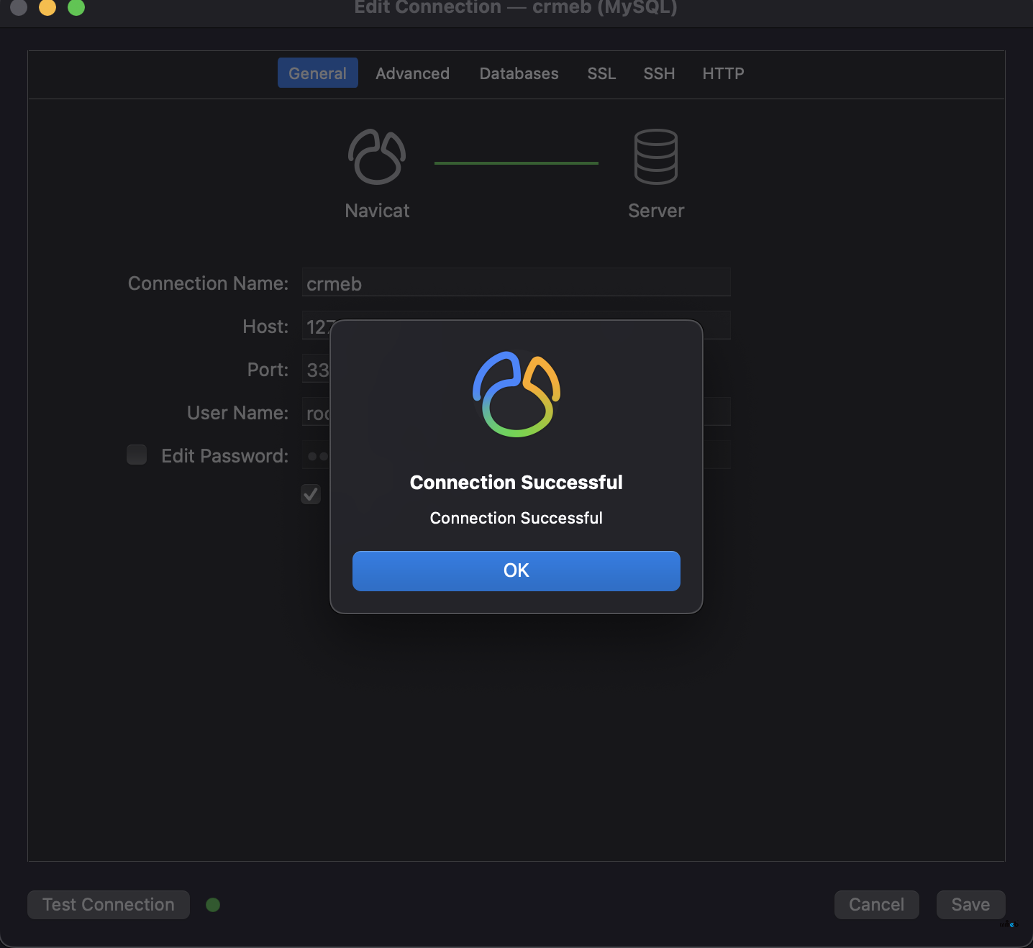Click the Port input field
This screenshot has height=948, width=1033.
coord(316,368)
